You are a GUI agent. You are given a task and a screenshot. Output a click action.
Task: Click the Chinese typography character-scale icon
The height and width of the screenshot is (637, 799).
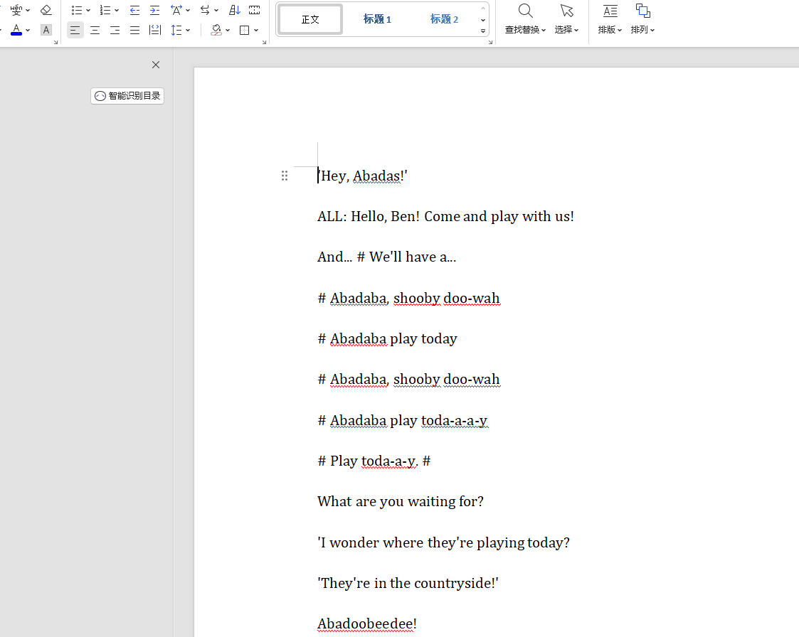coord(176,10)
